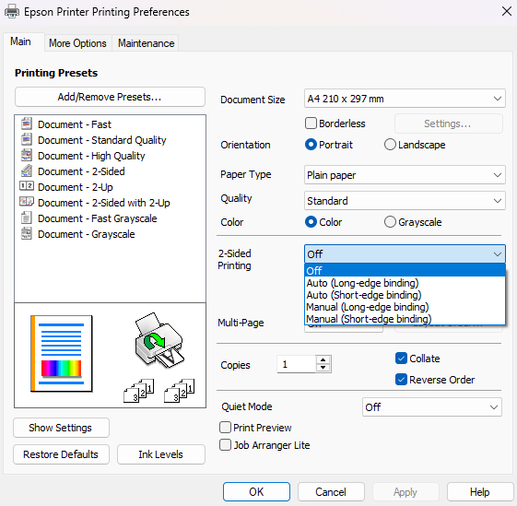Select "Document - 2-Up" preset text
The image size is (517, 506).
click(x=76, y=187)
